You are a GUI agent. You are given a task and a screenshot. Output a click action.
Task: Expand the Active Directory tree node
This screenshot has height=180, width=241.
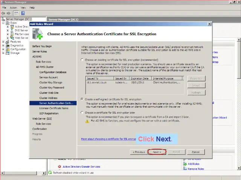(x=8, y=27)
